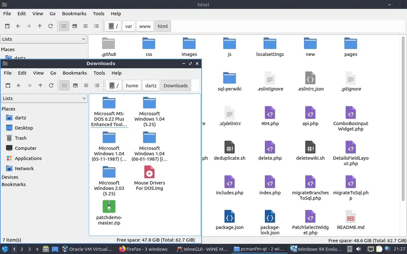
Task: Select the deduplicate.sh script file
Action: click(230, 151)
